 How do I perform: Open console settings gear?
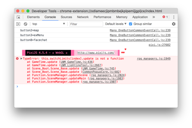point(174,24)
